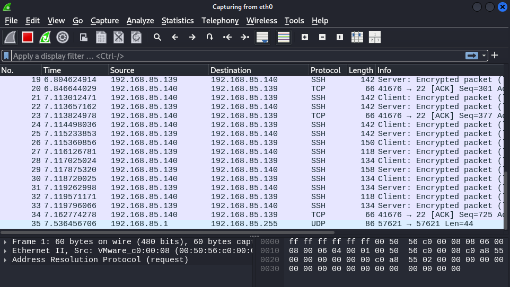Go to the next packet arrow
Image resolution: width=510 pixels, height=287 pixels.
192,37
